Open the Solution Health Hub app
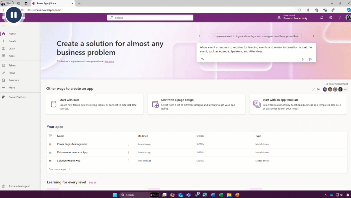This screenshot has width=351, height=198. click(x=69, y=161)
